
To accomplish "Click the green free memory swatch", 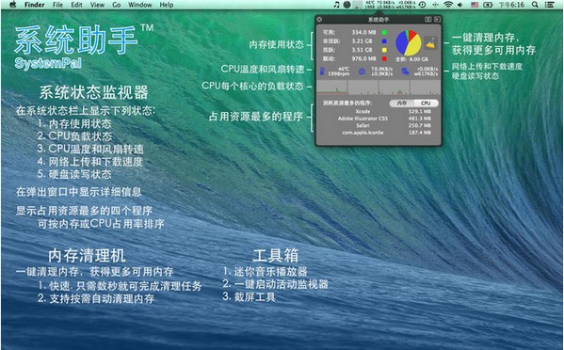I will pos(384,32).
